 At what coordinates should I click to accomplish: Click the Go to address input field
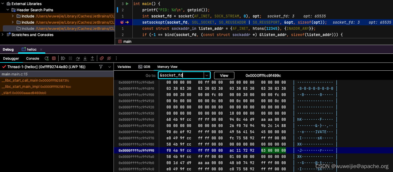click(181, 75)
